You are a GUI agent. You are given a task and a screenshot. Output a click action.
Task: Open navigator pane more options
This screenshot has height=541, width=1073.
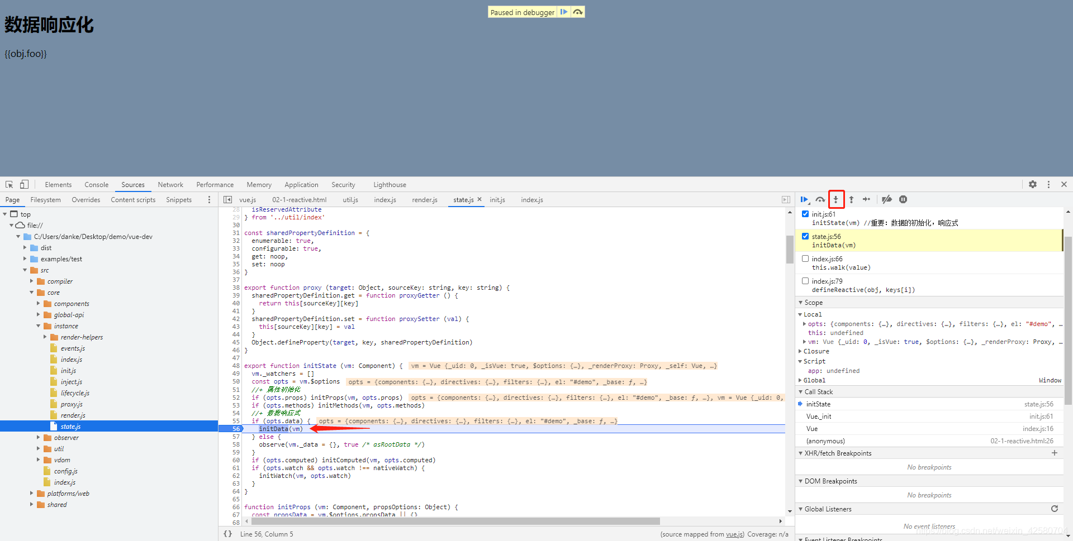coord(209,199)
